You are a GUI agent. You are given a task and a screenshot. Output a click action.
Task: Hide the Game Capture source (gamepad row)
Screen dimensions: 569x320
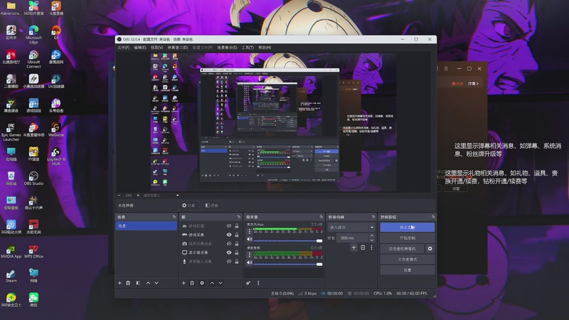(x=229, y=235)
